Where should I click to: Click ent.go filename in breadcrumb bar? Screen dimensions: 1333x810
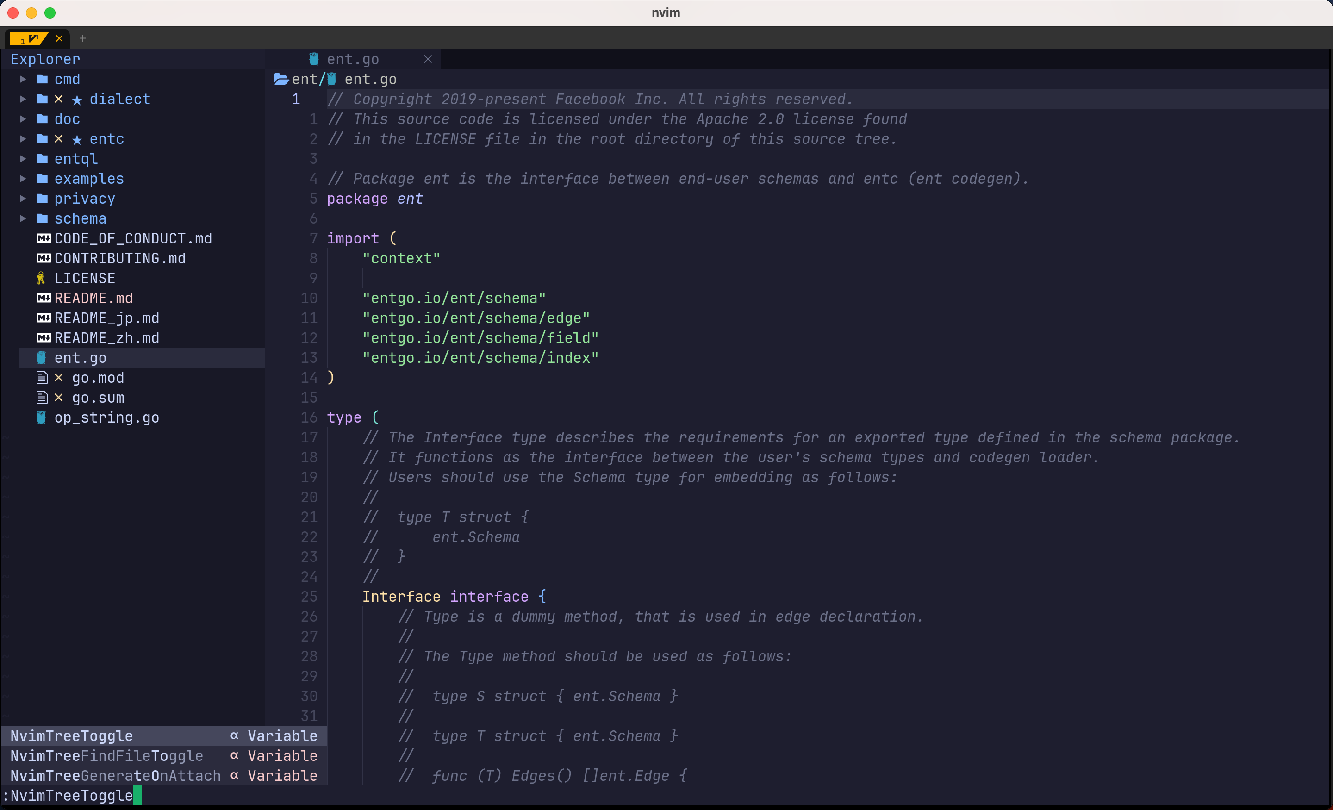point(371,80)
